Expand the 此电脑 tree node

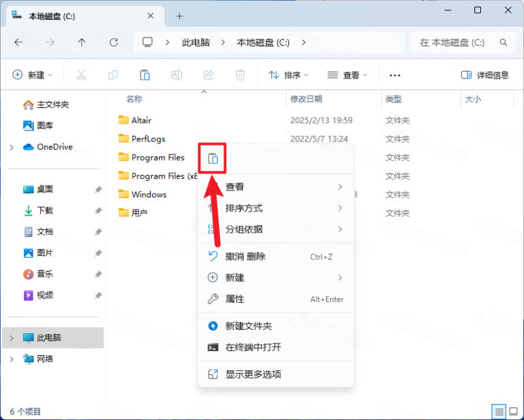12,337
